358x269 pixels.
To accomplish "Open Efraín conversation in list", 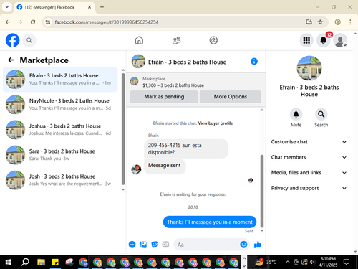I will (60, 80).
